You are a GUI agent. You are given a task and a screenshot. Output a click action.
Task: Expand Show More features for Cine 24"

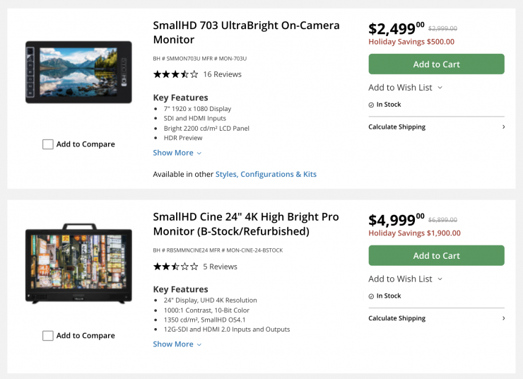coord(177,344)
